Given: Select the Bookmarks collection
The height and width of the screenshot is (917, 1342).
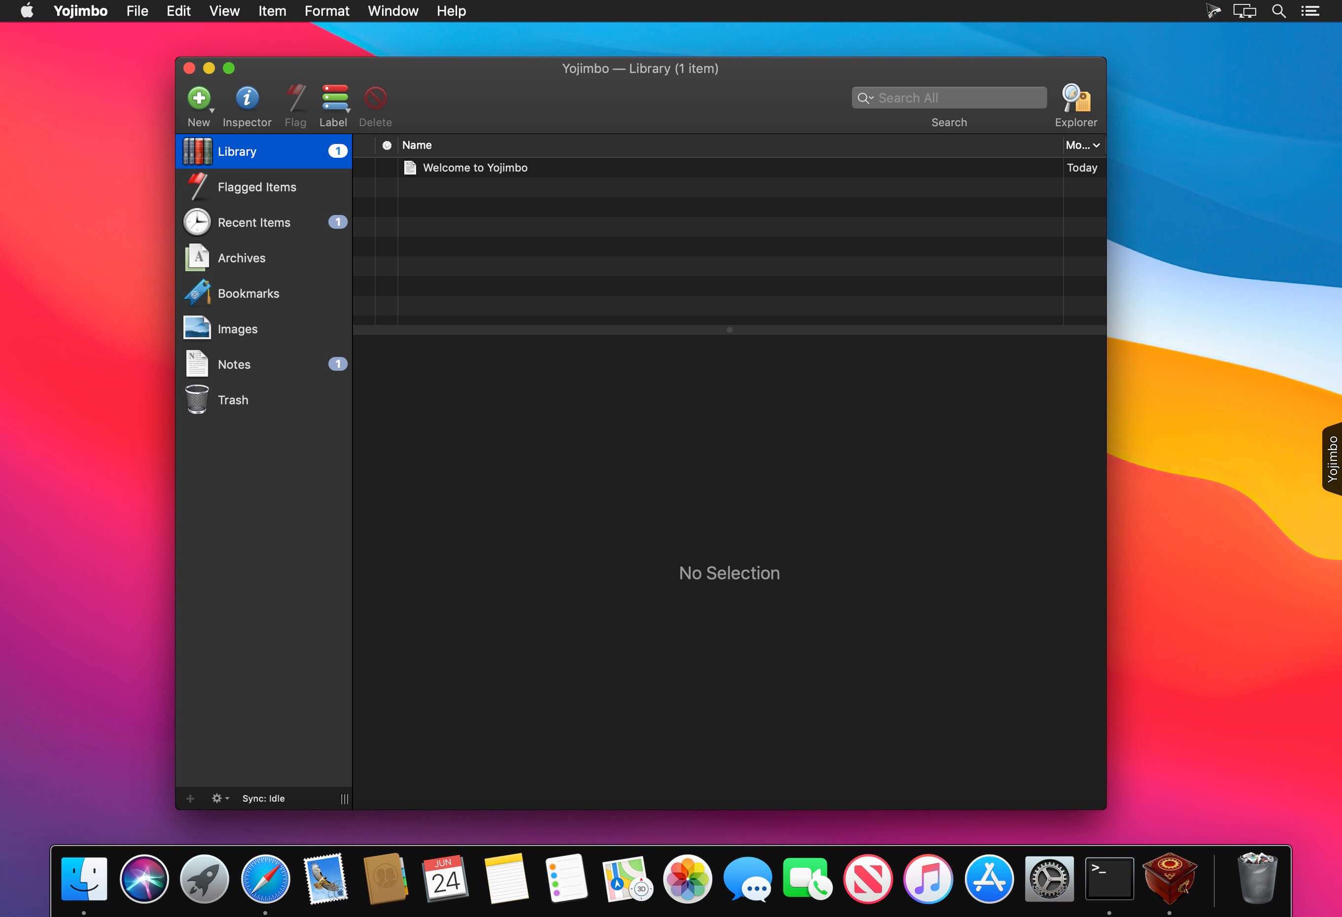Looking at the screenshot, I should pyautogui.click(x=248, y=293).
